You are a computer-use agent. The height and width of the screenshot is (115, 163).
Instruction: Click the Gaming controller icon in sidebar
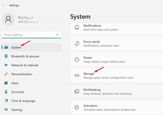[x=6, y=109]
